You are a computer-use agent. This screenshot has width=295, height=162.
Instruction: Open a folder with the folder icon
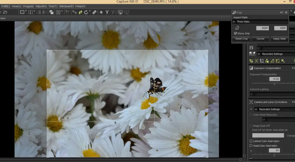point(5,12)
